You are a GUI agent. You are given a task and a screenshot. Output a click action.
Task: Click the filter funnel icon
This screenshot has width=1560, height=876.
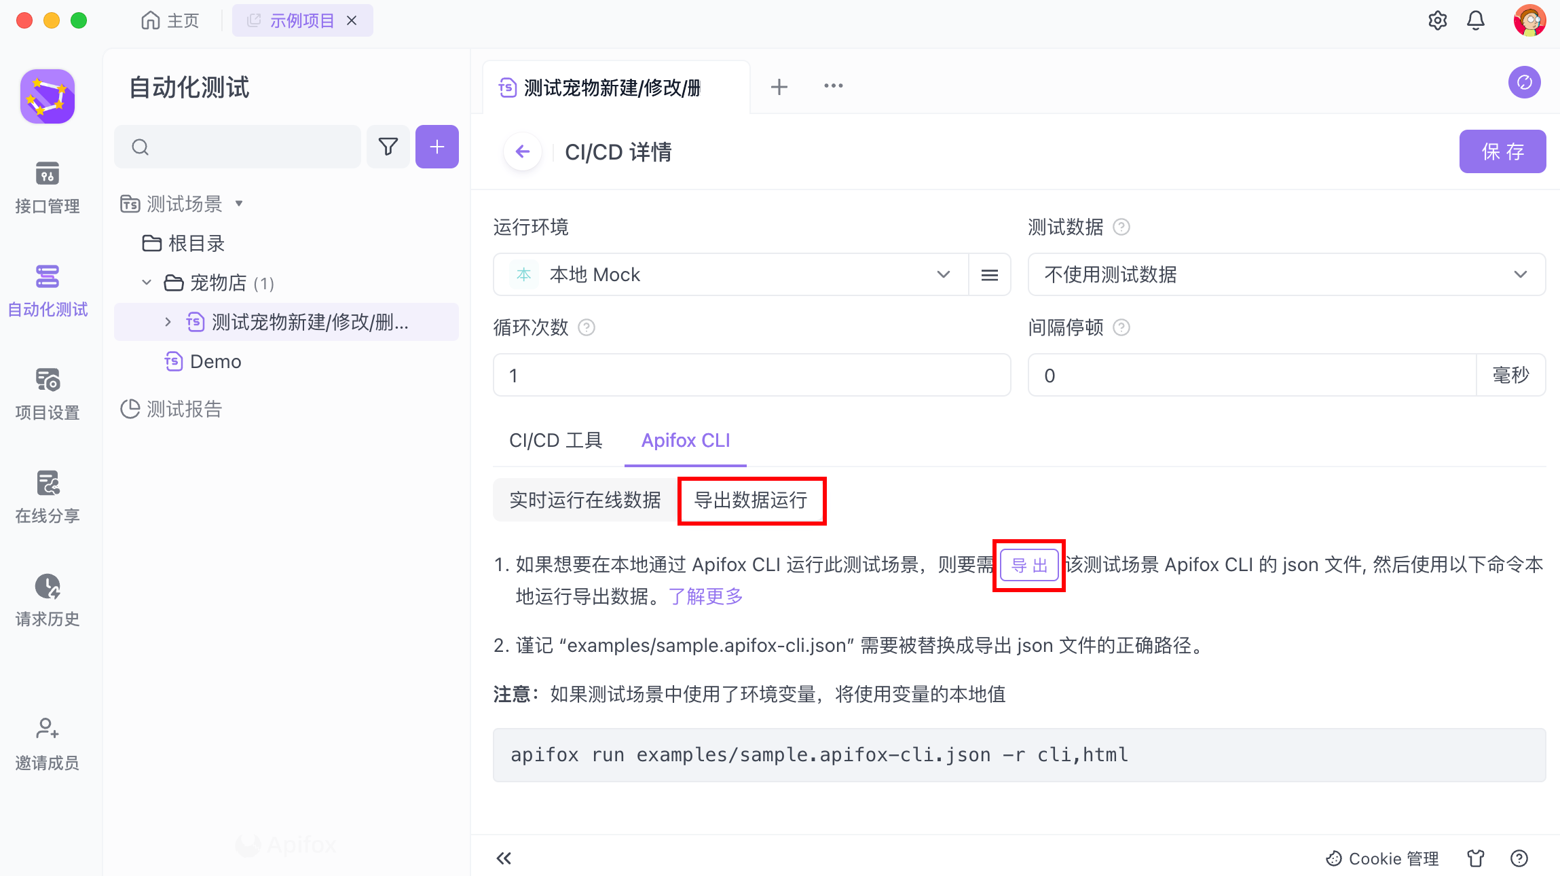pyautogui.click(x=388, y=147)
